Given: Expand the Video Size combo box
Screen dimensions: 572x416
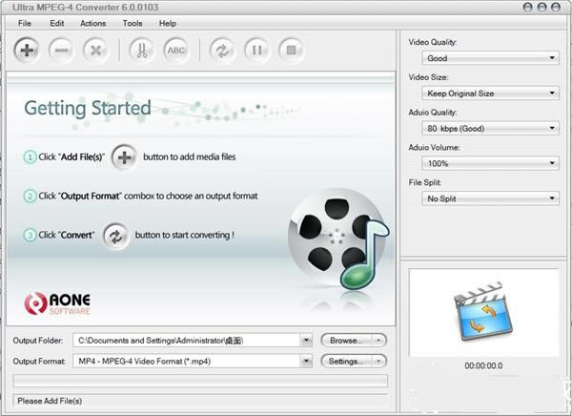Looking at the screenshot, I should tap(490, 94).
